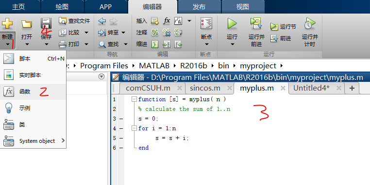Expand the 比较 dropdown arrow
The height and width of the screenshot is (185, 370).
pos(86,32)
